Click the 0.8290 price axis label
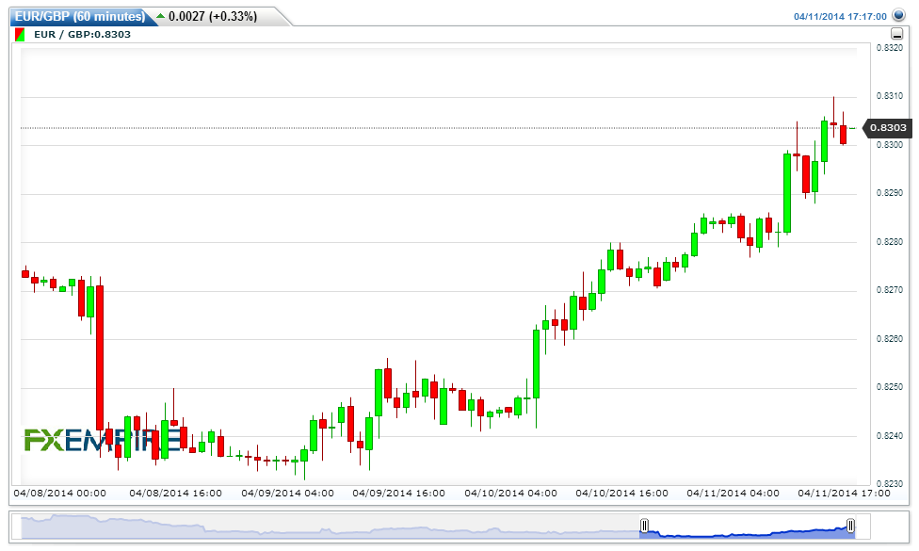 pyautogui.click(x=889, y=193)
